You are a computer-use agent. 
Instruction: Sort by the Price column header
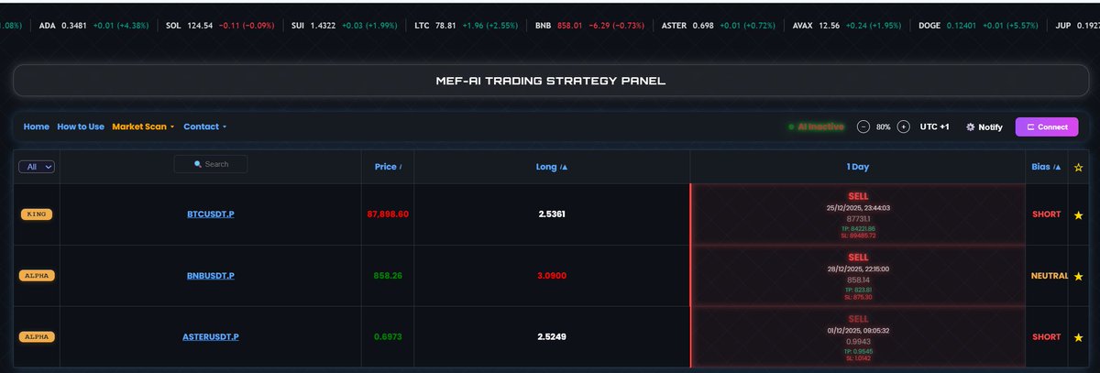388,167
